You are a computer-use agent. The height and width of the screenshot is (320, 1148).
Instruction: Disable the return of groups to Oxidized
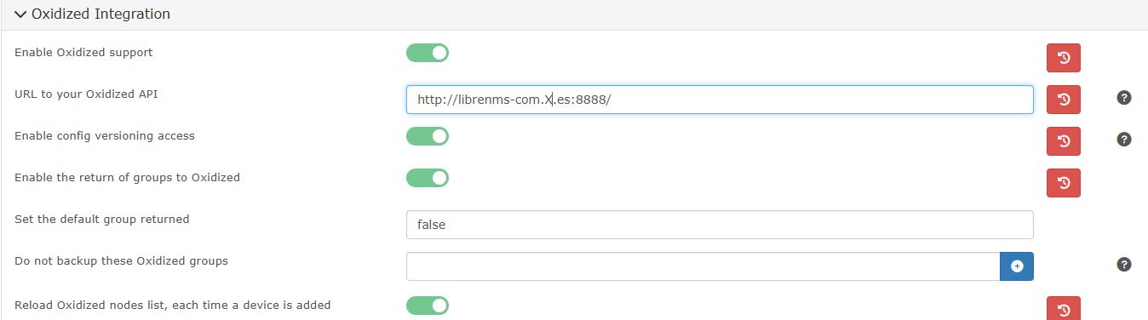(x=428, y=178)
